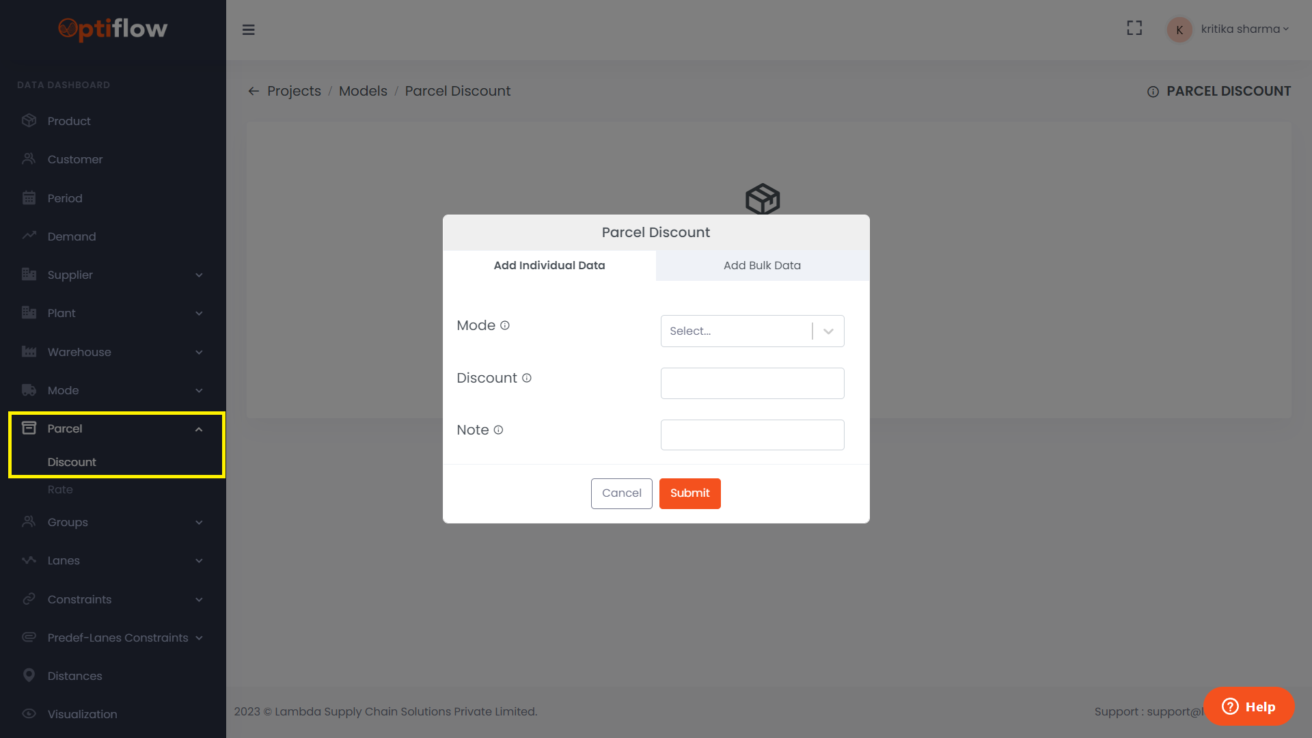Click the Mode field info tooltip icon
The image size is (1312, 738).
(x=504, y=325)
